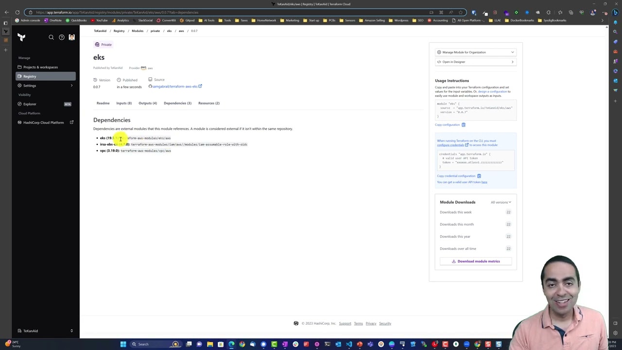Go to Modules breadcrumb

pyautogui.click(x=138, y=31)
